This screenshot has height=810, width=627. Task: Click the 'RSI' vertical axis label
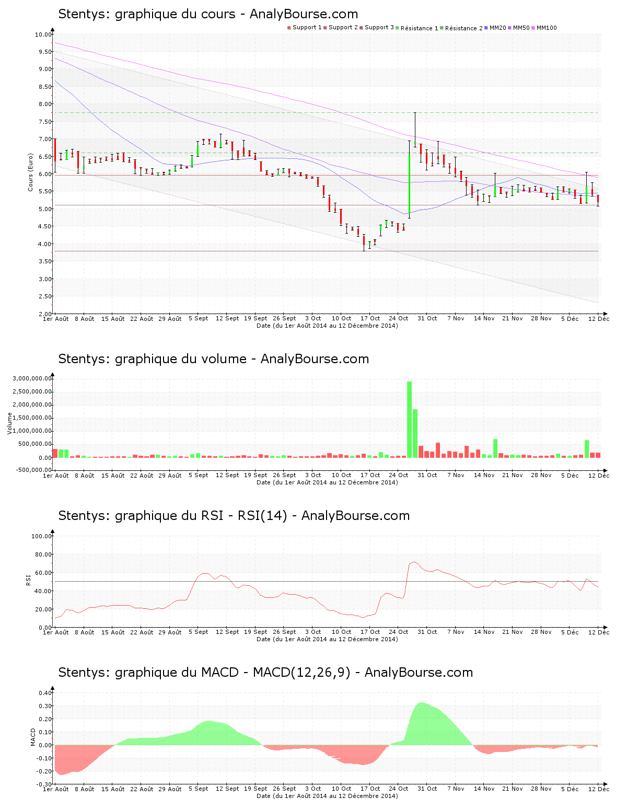(28, 580)
